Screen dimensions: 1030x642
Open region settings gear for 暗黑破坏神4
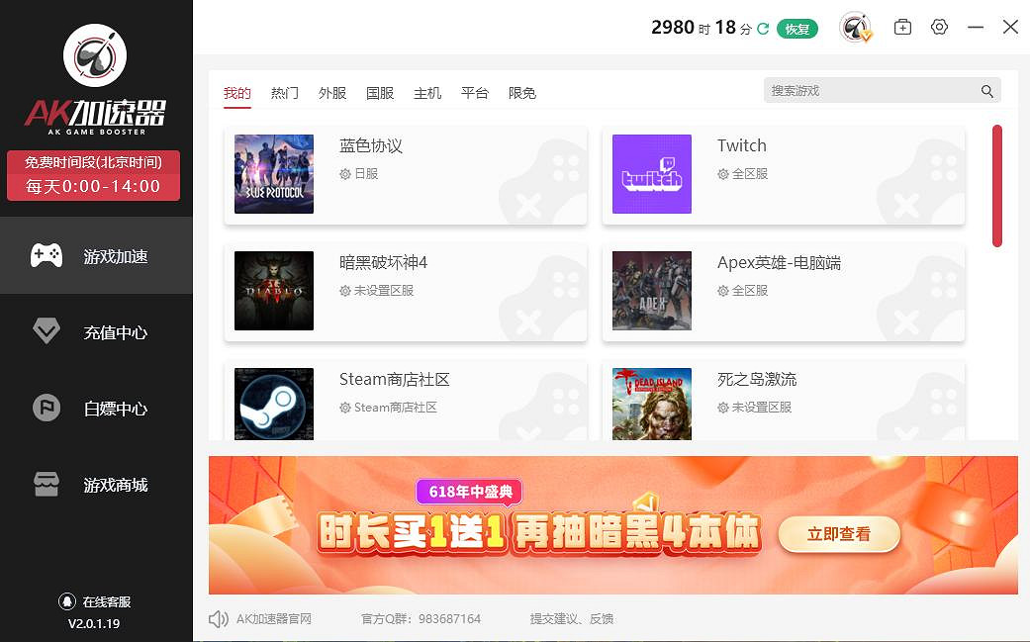(x=345, y=291)
